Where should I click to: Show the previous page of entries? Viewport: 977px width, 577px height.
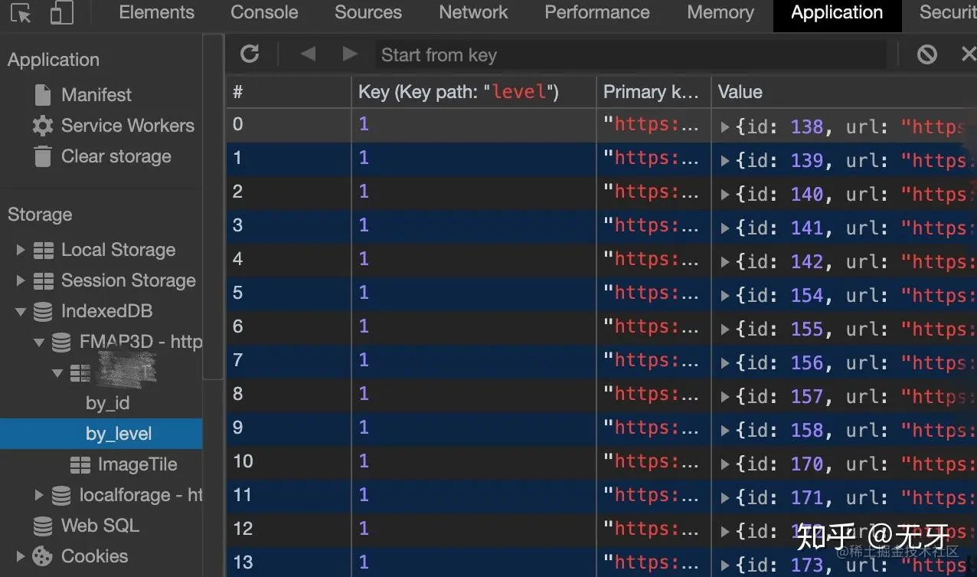click(x=308, y=54)
